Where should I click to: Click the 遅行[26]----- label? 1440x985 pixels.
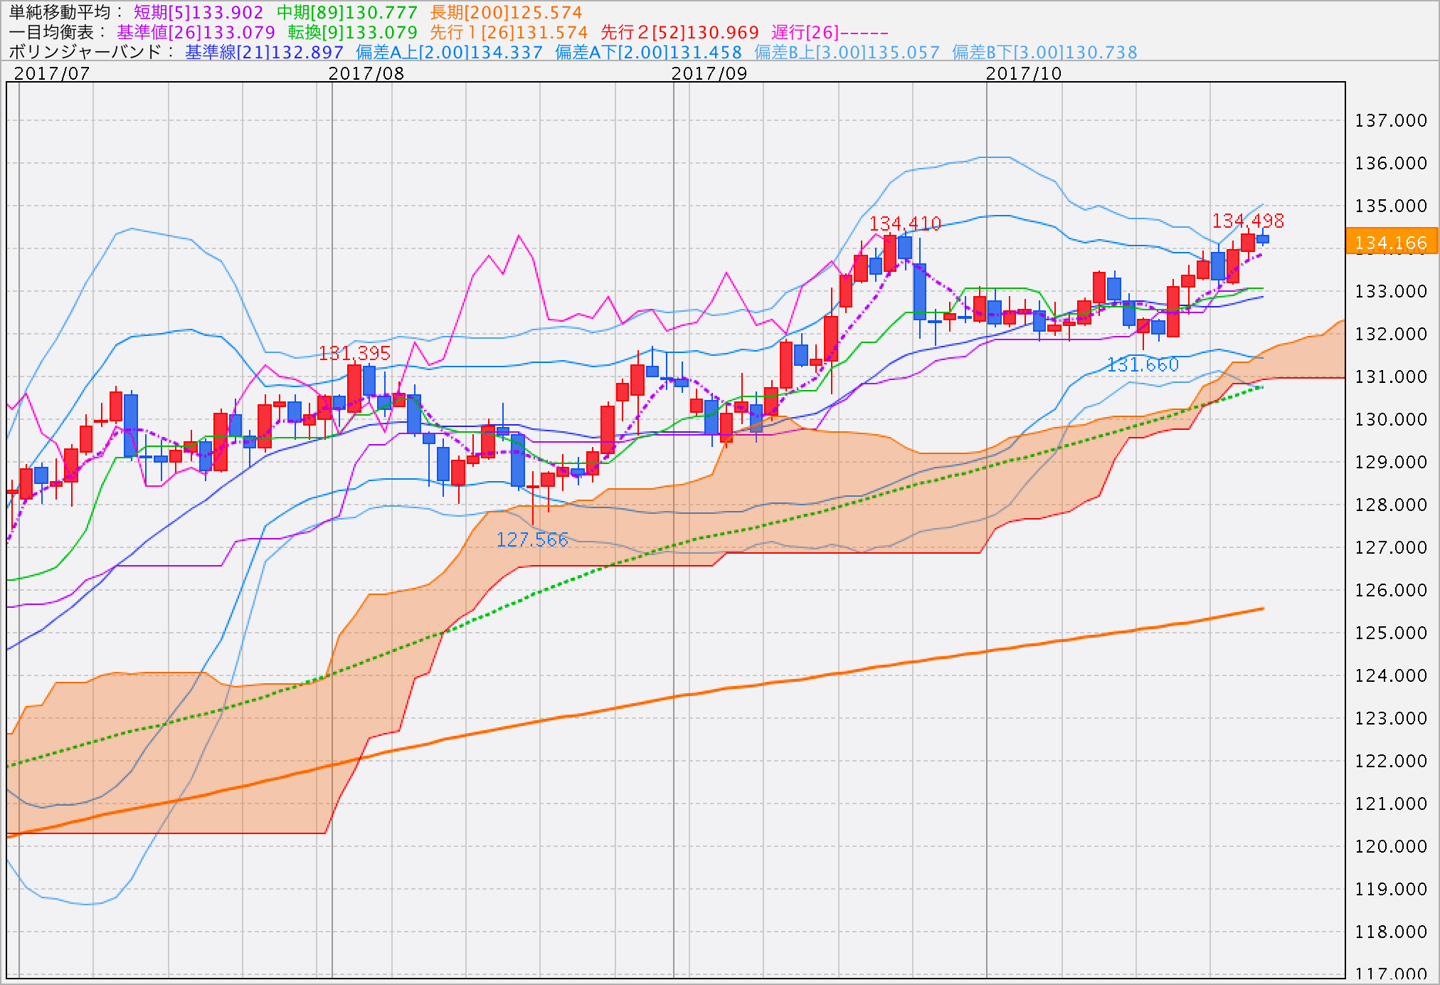(830, 32)
